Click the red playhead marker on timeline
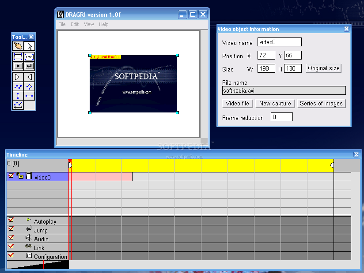The height and width of the screenshot is (273, 364). pyautogui.click(x=70, y=161)
